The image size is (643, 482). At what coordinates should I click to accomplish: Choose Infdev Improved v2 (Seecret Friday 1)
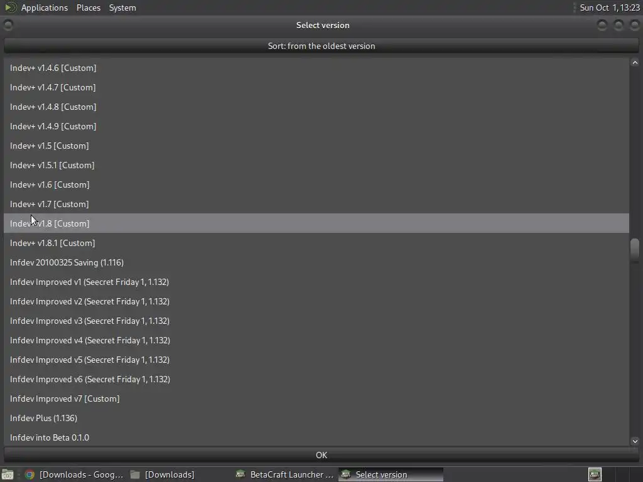(x=316, y=301)
